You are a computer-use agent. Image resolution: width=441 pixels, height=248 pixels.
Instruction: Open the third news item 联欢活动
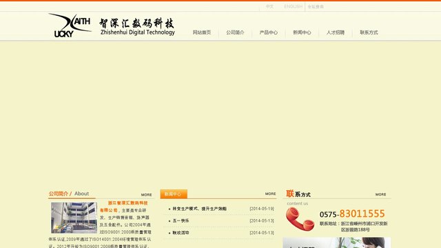[181, 233]
